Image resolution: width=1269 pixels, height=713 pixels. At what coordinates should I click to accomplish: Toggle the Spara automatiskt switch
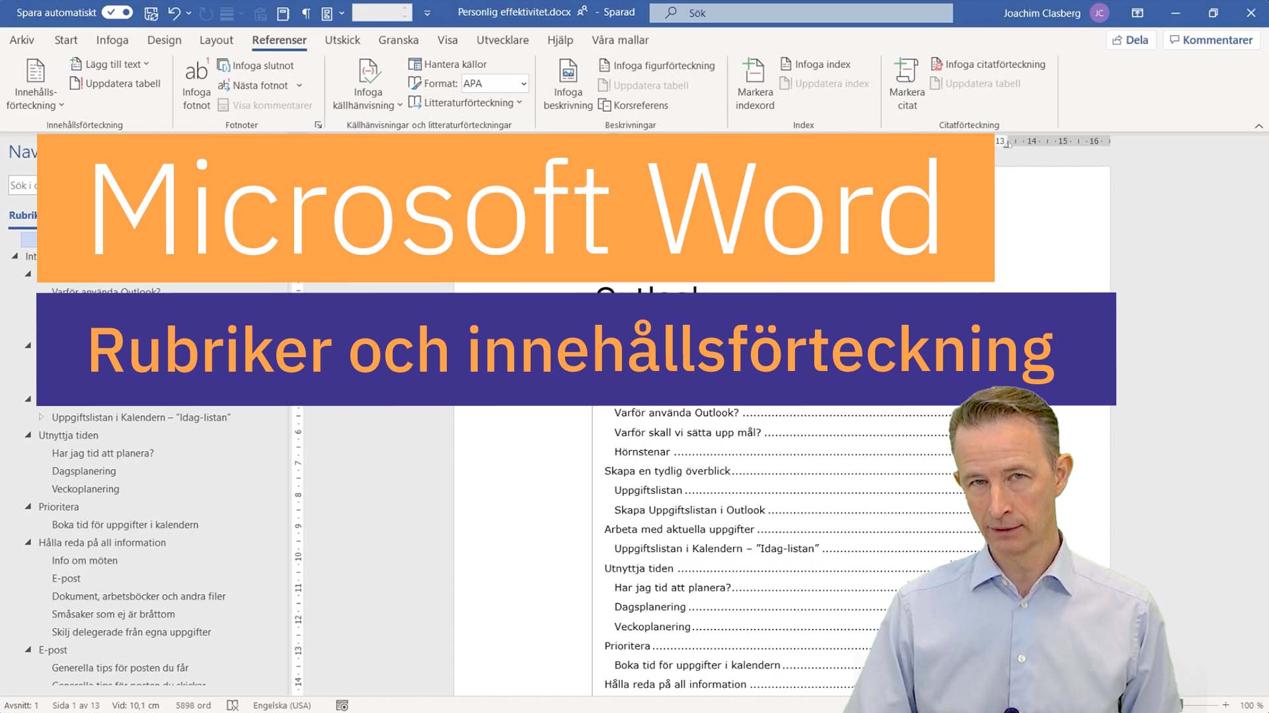pos(118,13)
